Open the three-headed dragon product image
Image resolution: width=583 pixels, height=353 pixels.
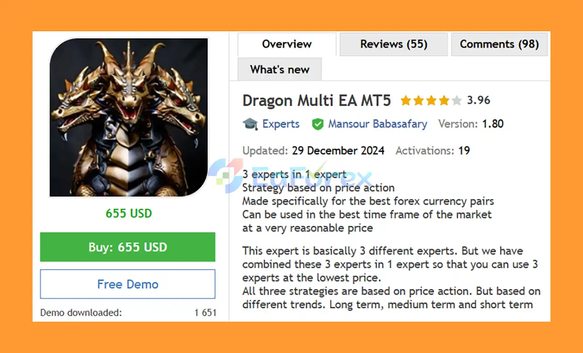(x=129, y=117)
